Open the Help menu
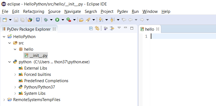The image size is (216, 106). [x=166, y=12]
